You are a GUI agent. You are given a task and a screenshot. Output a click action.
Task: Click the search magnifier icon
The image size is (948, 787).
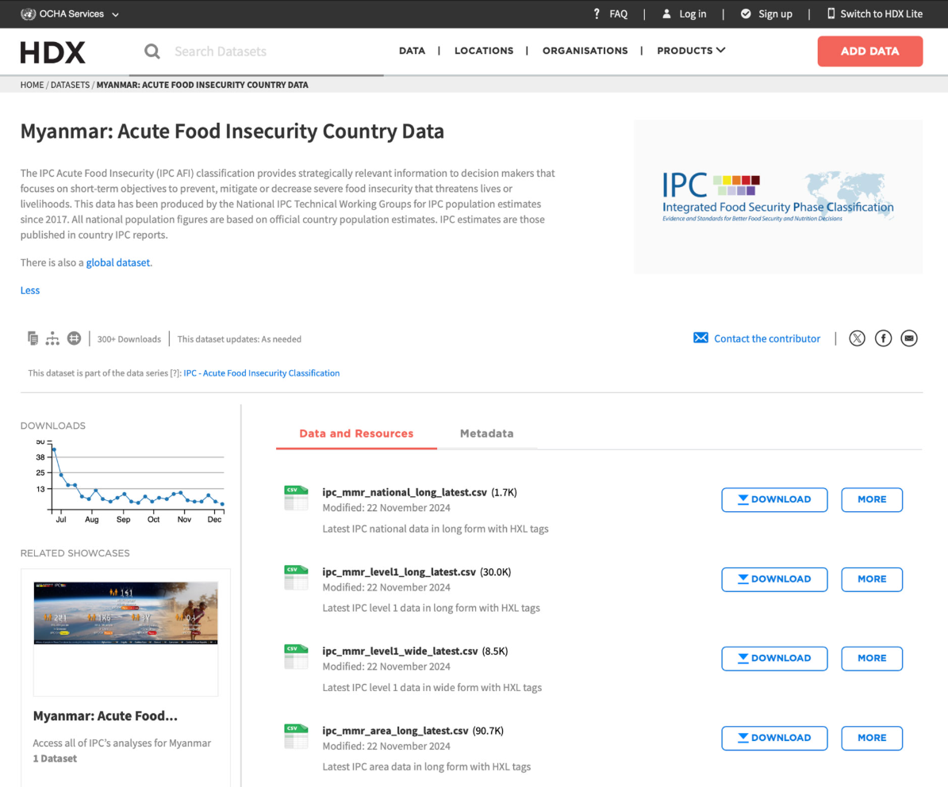152,52
